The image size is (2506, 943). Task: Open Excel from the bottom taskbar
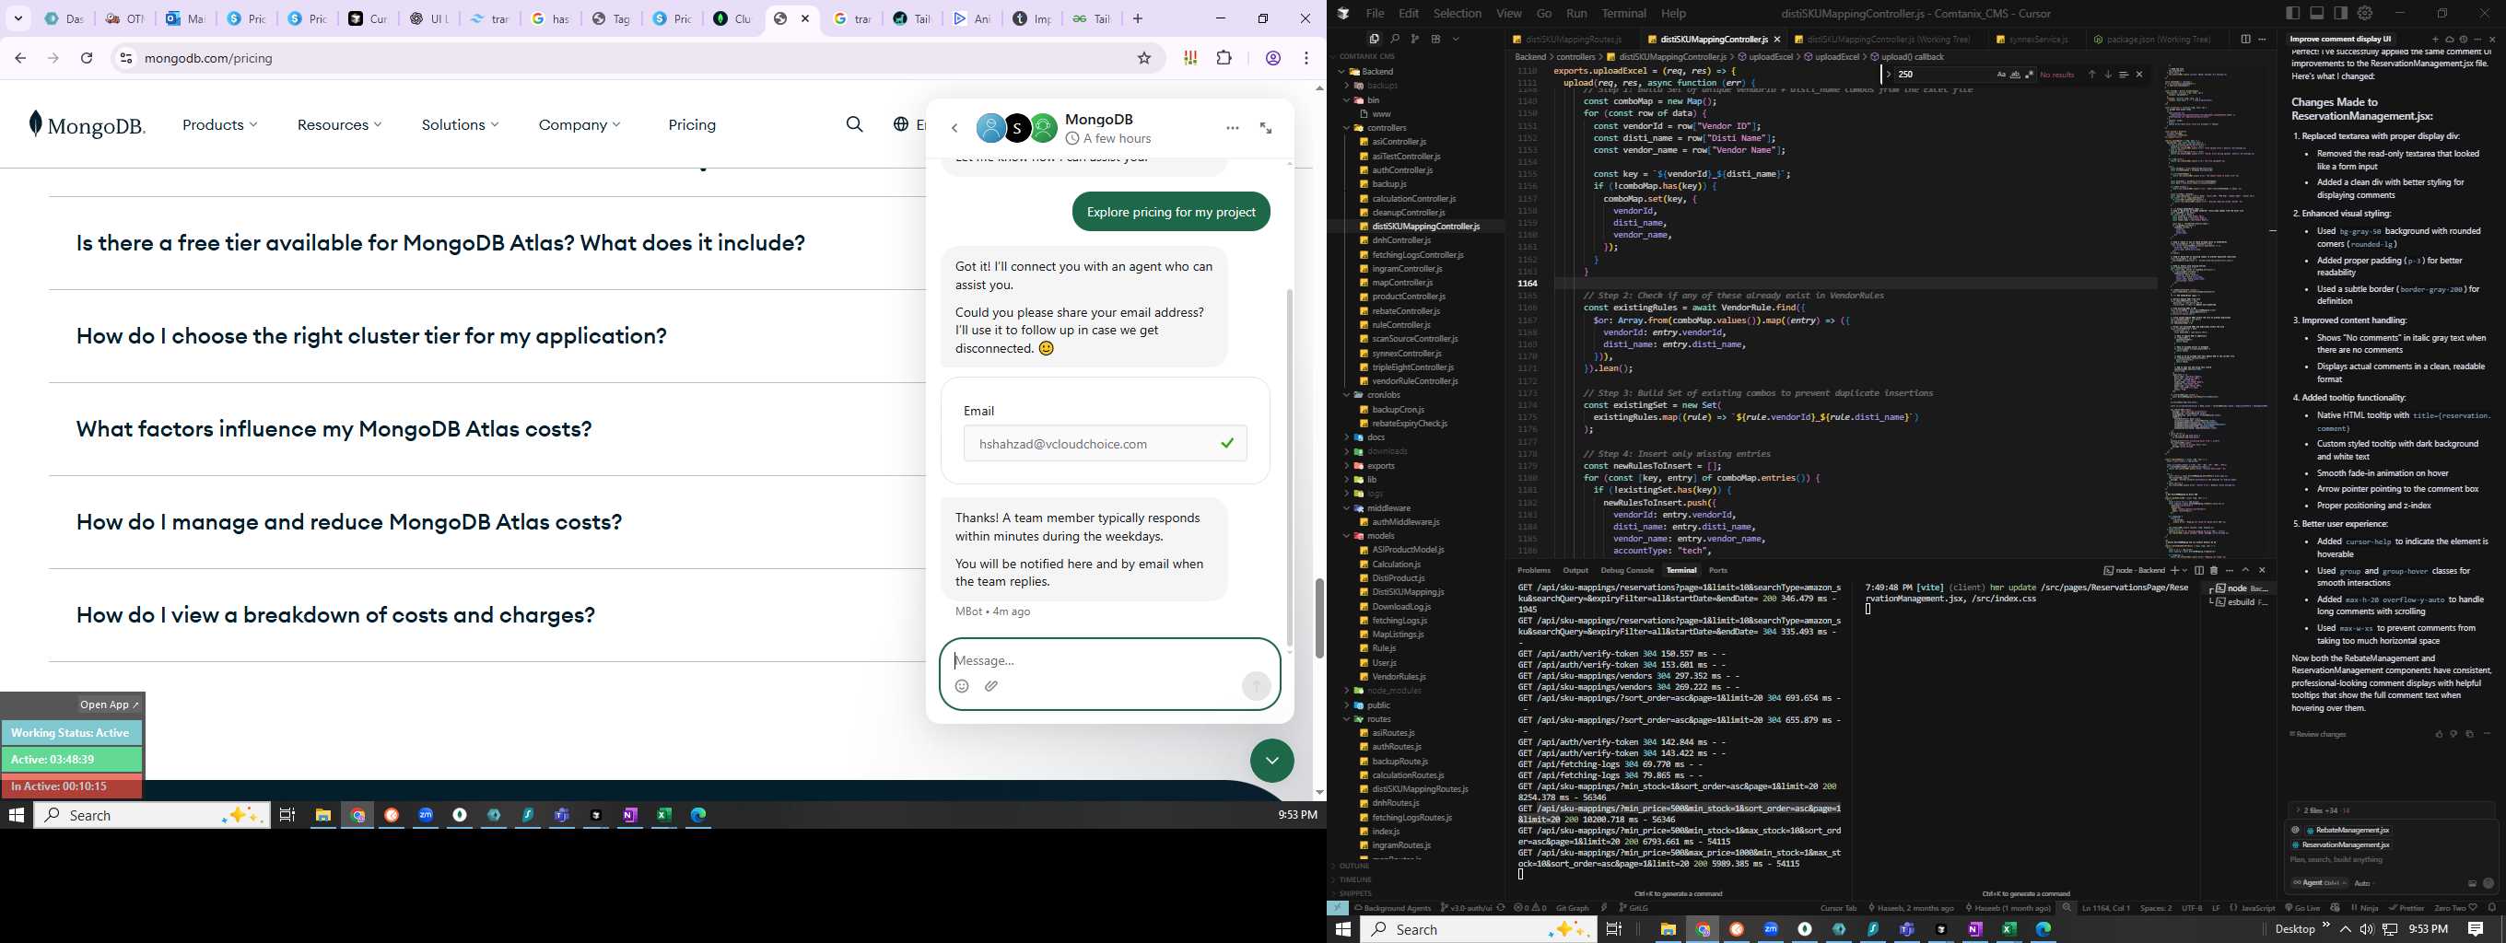click(2008, 929)
